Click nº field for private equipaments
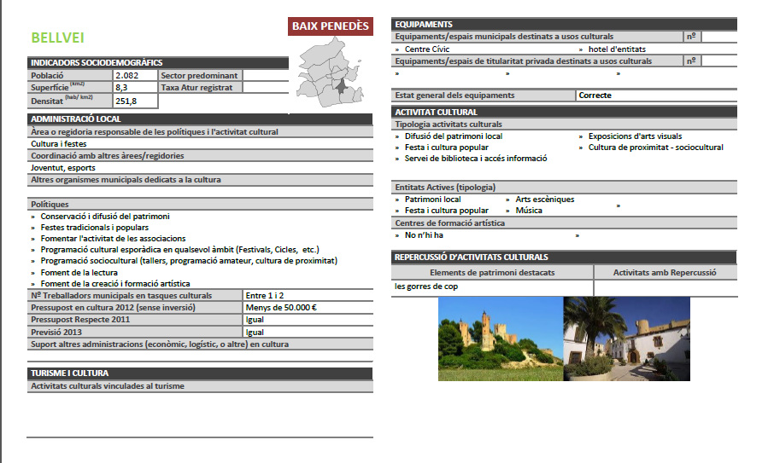 point(719,61)
